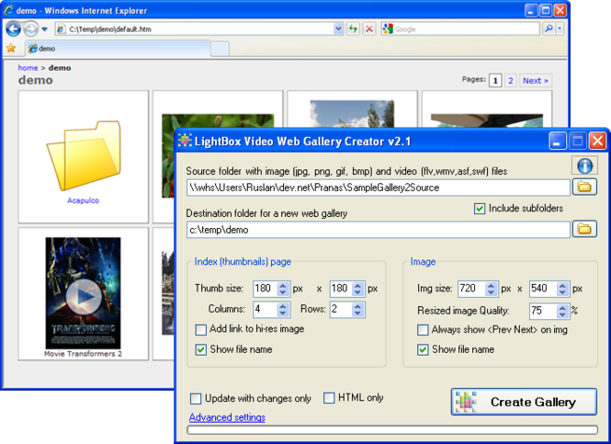The height and width of the screenshot is (444, 611).
Task: Browse for the destination folder
Action: pyautogui.click(x=584, y=229)
